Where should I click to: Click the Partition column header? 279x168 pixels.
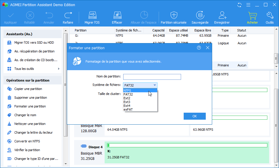81,30
